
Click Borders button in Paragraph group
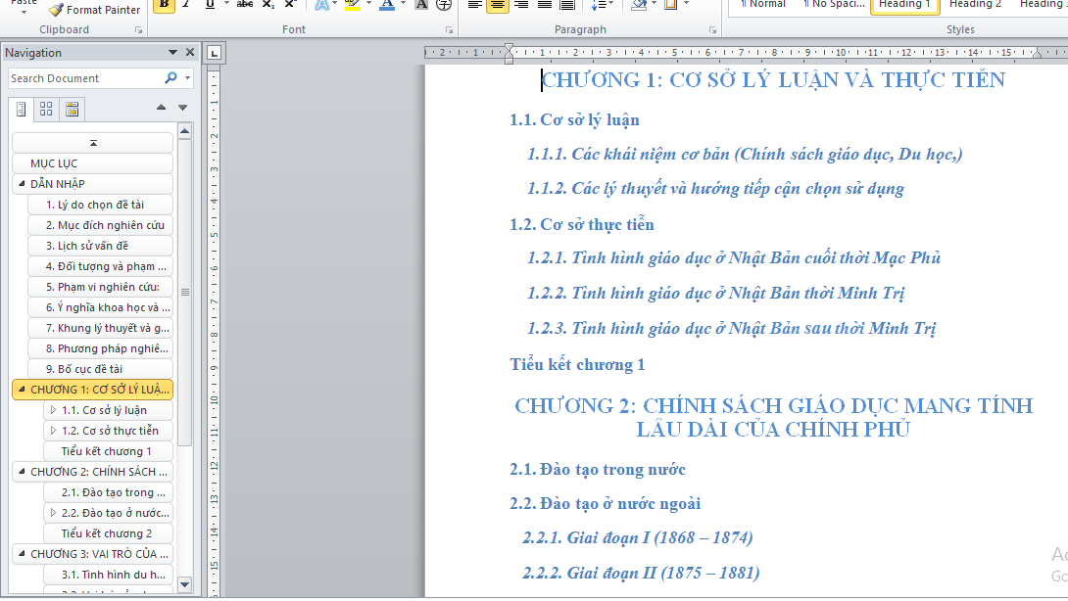click(x=671, y=4)
